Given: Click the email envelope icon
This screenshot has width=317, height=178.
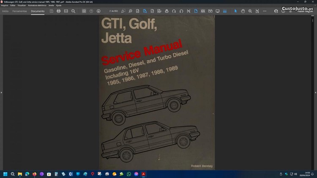Looking at the screenshot, I should [66, 11].
